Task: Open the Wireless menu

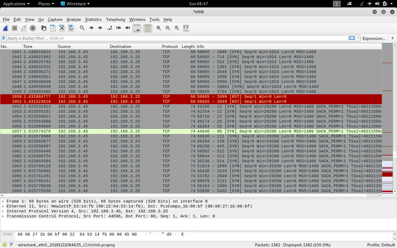Action: (137, 20)
